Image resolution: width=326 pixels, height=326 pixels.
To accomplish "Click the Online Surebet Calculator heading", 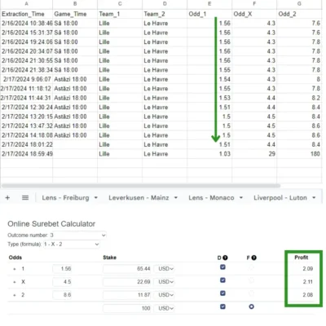I will [x=51, y=224].
